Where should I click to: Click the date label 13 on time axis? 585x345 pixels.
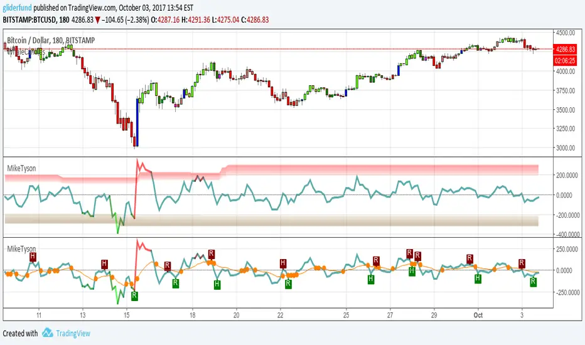coord(83,315)
